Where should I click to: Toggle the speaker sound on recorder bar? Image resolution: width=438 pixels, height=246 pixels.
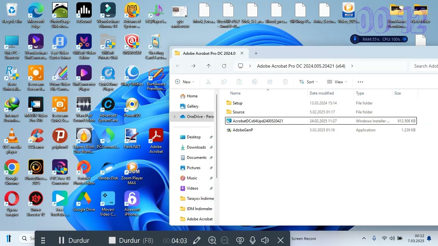[265, 240]
